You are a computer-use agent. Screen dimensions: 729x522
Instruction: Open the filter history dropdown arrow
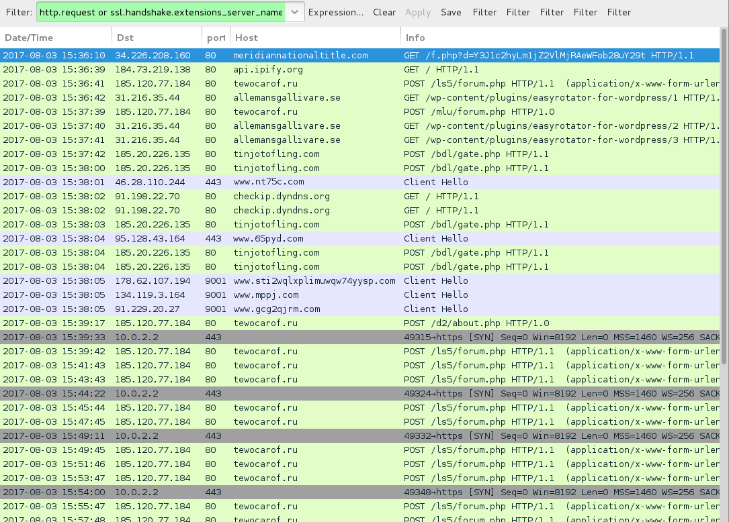(295, 12)
